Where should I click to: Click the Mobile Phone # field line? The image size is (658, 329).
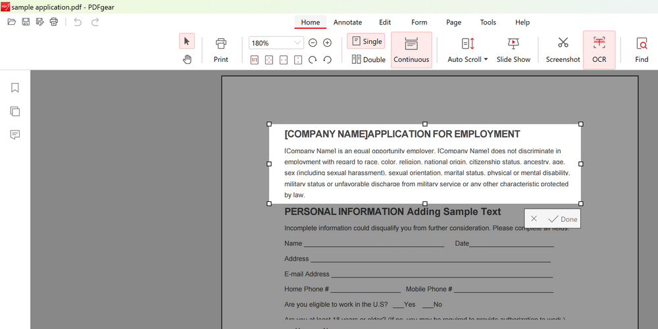click(503, 290)
